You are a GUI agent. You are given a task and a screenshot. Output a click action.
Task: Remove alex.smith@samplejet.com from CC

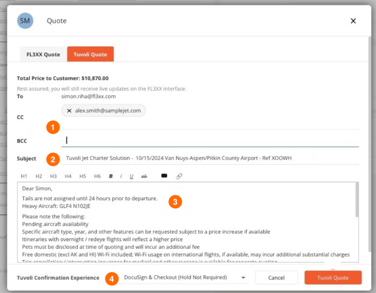(x=69, y=111)
